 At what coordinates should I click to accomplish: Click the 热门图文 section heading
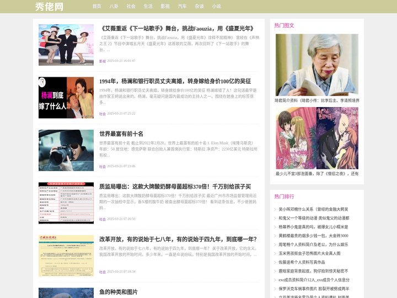[284, 25]
